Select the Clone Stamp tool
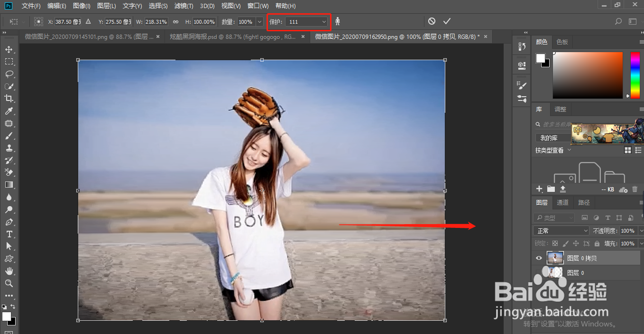The height and width of the screenshot is (334, 644). [9, 148]
